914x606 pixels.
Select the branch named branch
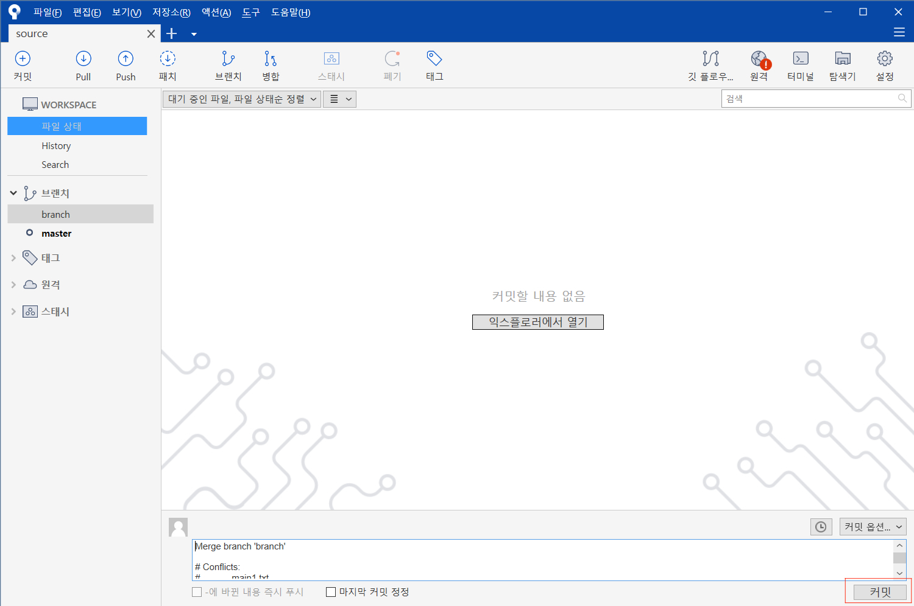80,214
